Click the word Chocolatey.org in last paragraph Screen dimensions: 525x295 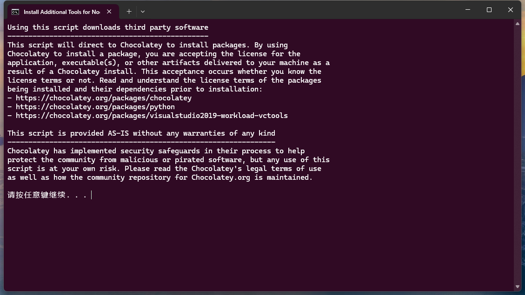coord(220,177)
